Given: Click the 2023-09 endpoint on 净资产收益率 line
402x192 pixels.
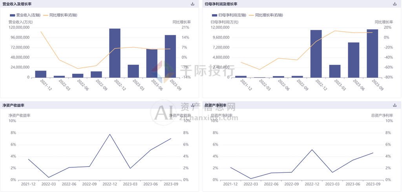Looking at the screenshot, I should pyautogui.click(x=171, y=138).
